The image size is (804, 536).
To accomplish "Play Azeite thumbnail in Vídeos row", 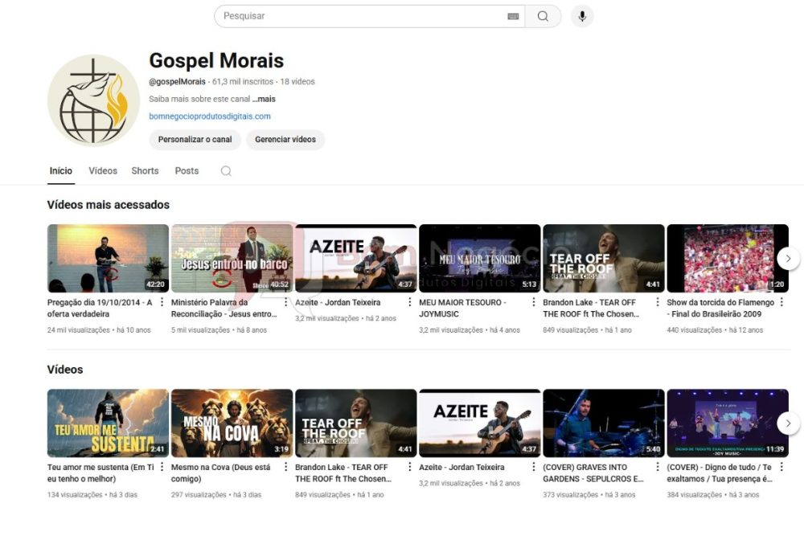I will tap(479, 423).
